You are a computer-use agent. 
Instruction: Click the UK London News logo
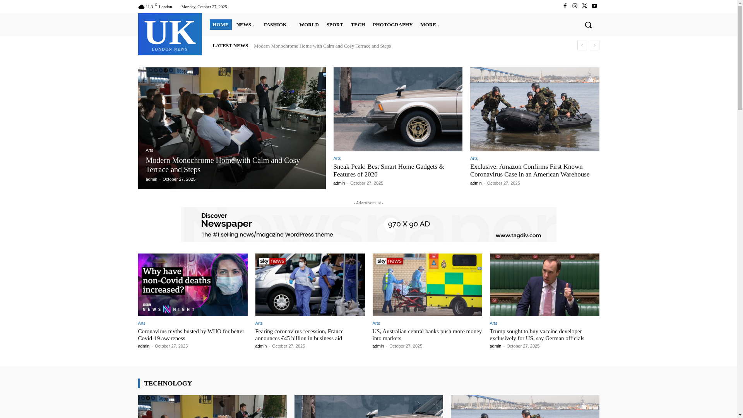[x=170, y=34]
